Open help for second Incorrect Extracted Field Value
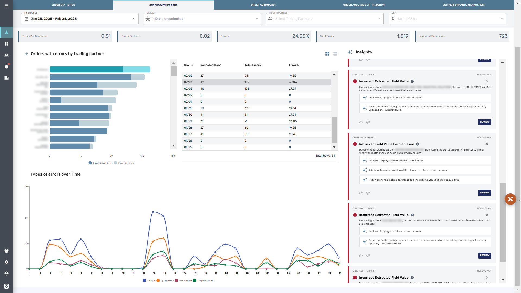The height and width of the screenshot is (293, 521). coord(412,215)
